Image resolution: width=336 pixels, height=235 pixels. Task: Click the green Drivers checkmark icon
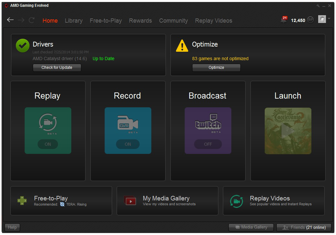[23, 46]
